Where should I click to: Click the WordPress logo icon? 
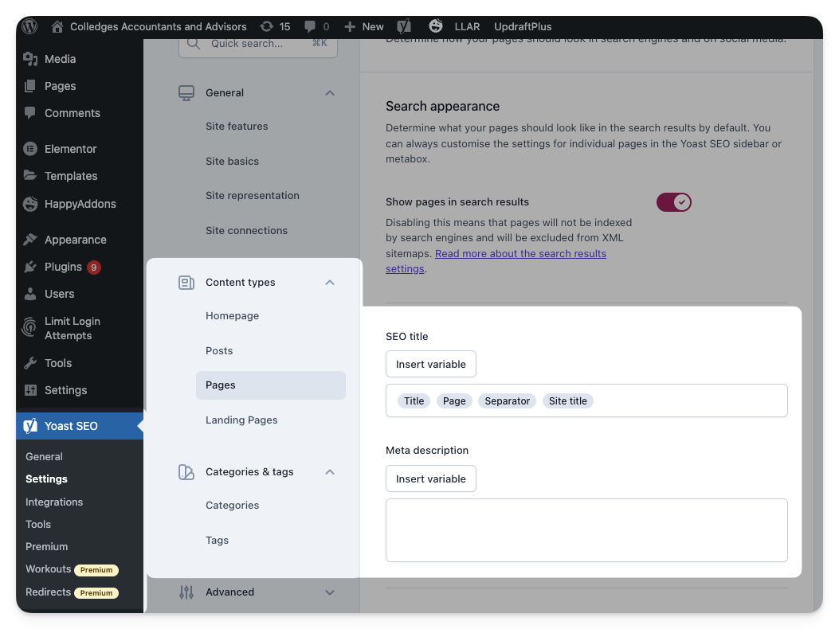29,26
